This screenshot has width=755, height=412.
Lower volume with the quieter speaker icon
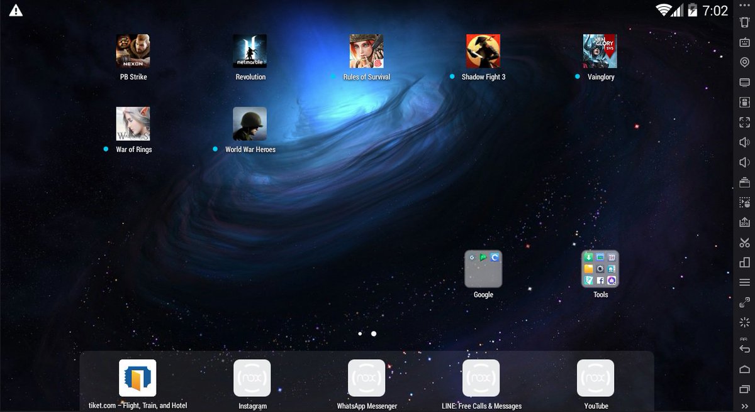point(744,163)
